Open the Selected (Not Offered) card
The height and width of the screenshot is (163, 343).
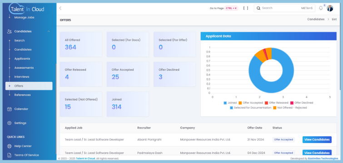click(81, 104)
